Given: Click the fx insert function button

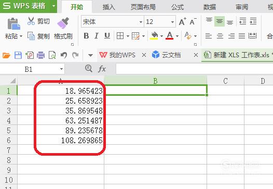Looking at the screenshot, I should pyautogui.click(x=102, y=69).
